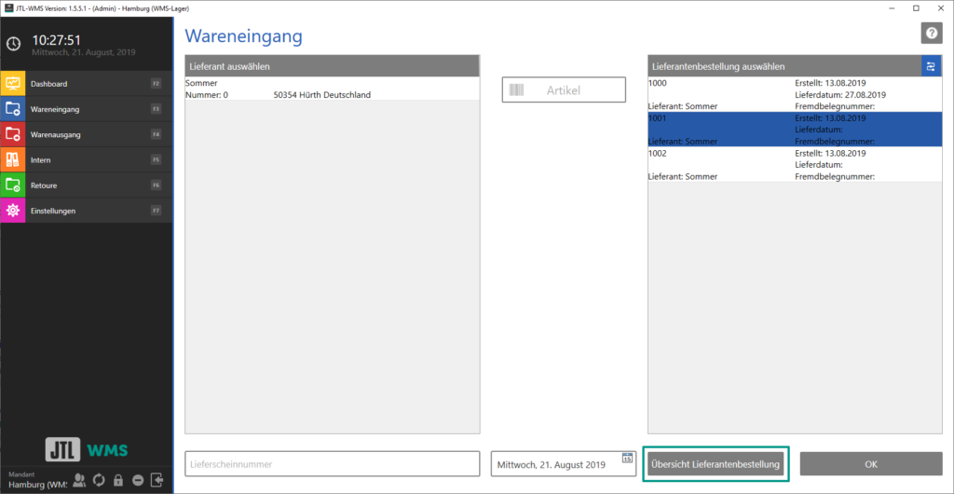Click the users icon next to Mandant
This screenshot has width=954, height=494.
[x=79, y=480]
